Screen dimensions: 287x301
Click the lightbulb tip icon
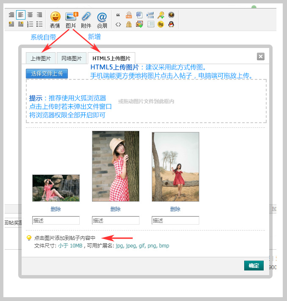click(x=29, y=238)
